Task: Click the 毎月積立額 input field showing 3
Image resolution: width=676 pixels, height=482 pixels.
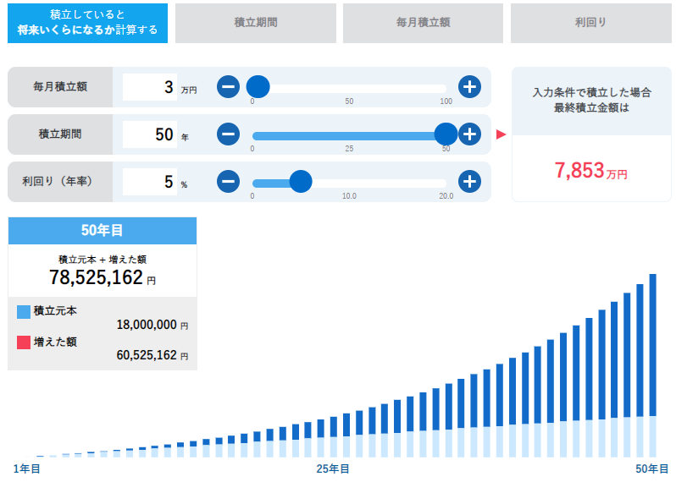Action: (150, 87)
